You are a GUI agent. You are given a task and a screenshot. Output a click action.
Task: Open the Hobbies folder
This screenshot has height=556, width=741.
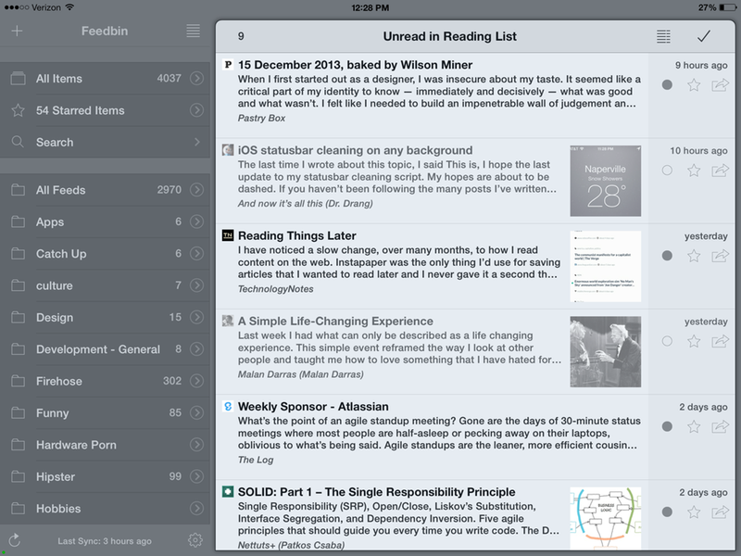(105, 508)
